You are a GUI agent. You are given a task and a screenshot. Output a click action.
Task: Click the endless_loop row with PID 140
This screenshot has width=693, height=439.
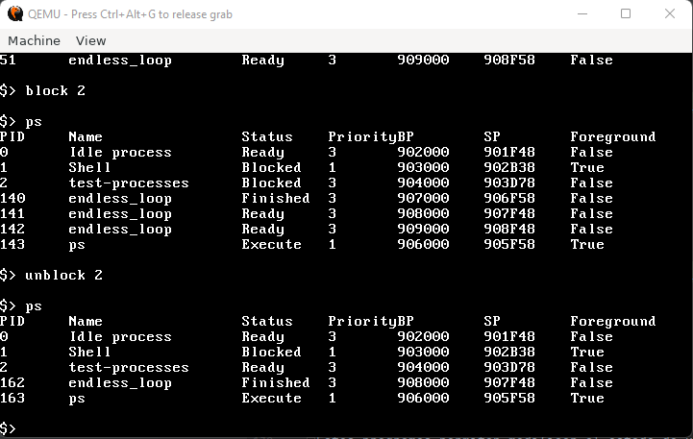[x=120, y=198]
